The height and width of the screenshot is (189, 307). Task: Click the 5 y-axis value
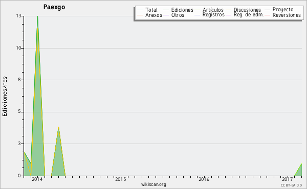tap(19, 111)
